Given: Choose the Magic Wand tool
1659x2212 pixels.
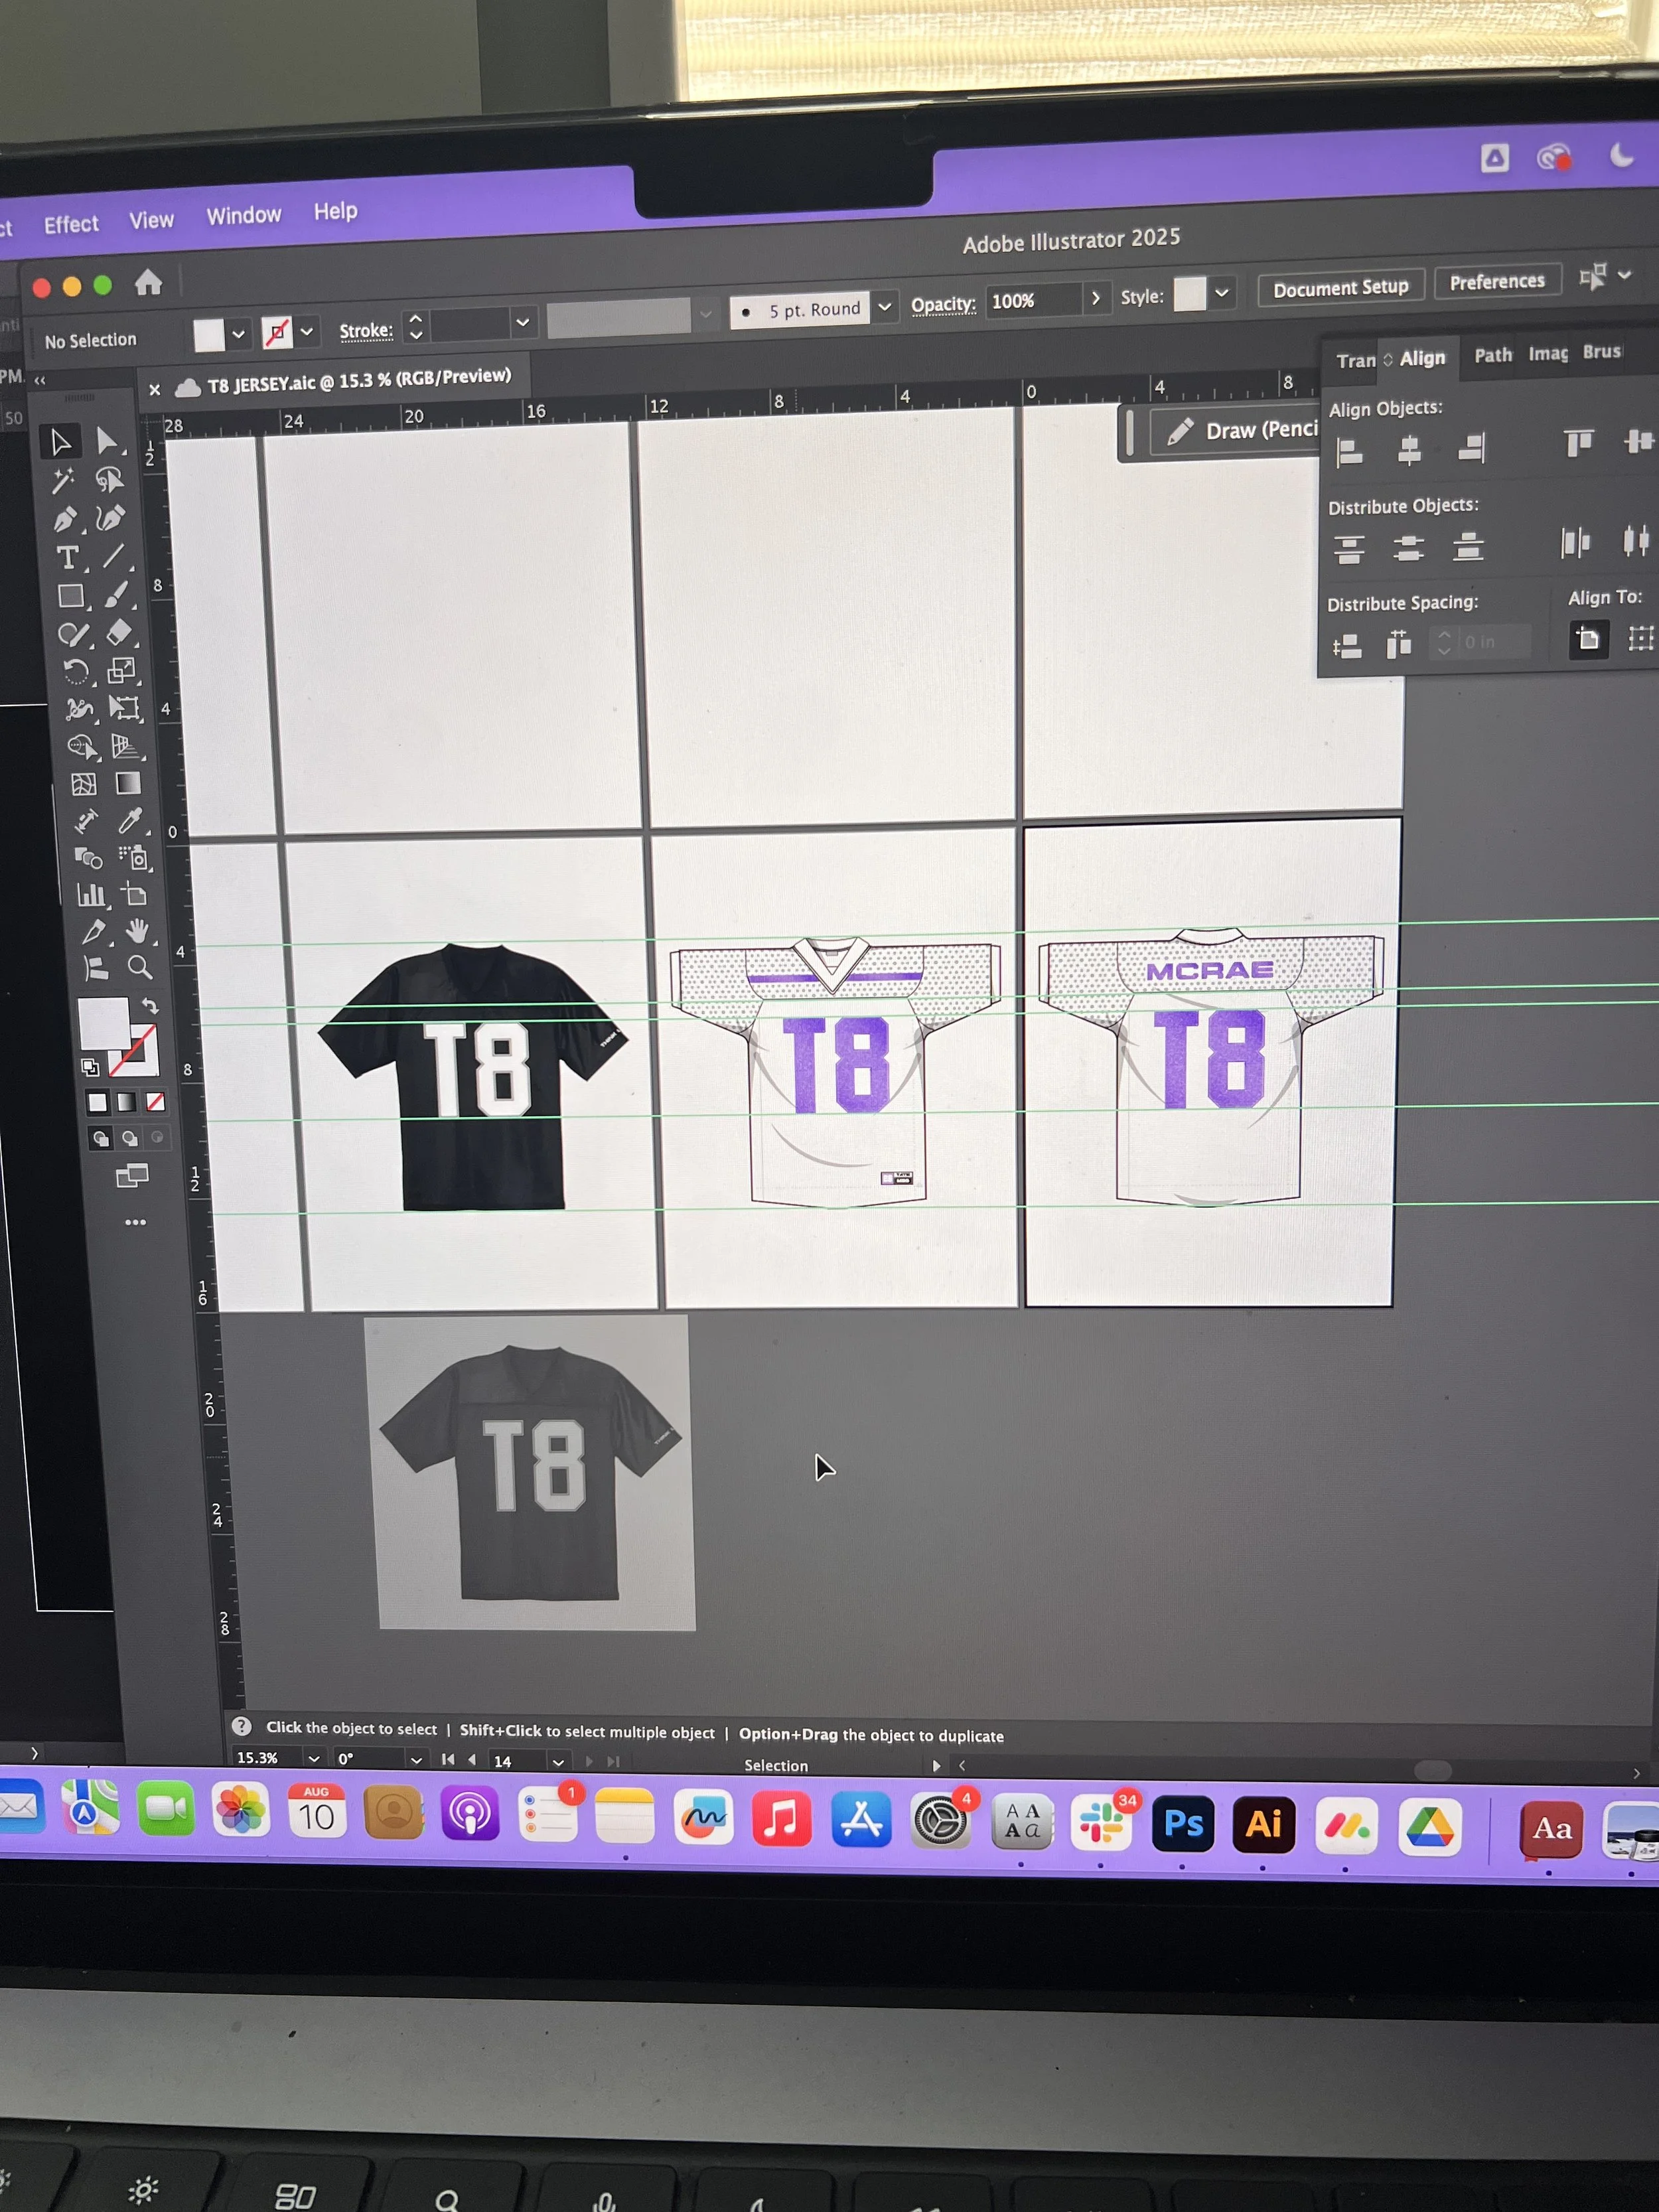Looking at the screenshot, I should (x=63, y=481).
